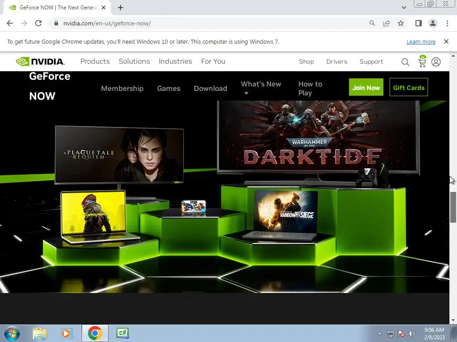
Task: Close the GeForce NOW browser tab
Action: click(x=104, y=8)
